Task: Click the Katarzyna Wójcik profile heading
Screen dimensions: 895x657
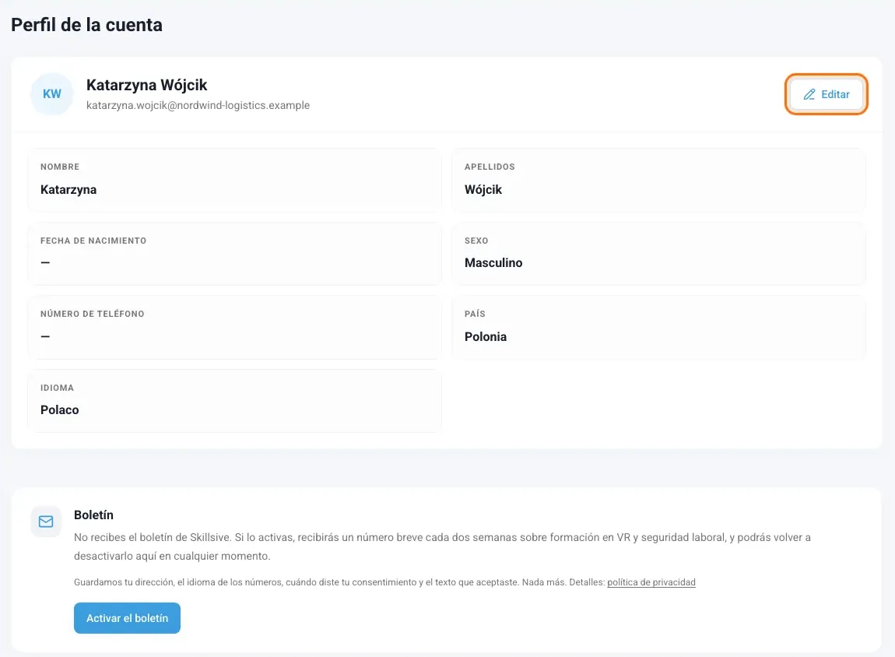Action: (146, 85)
